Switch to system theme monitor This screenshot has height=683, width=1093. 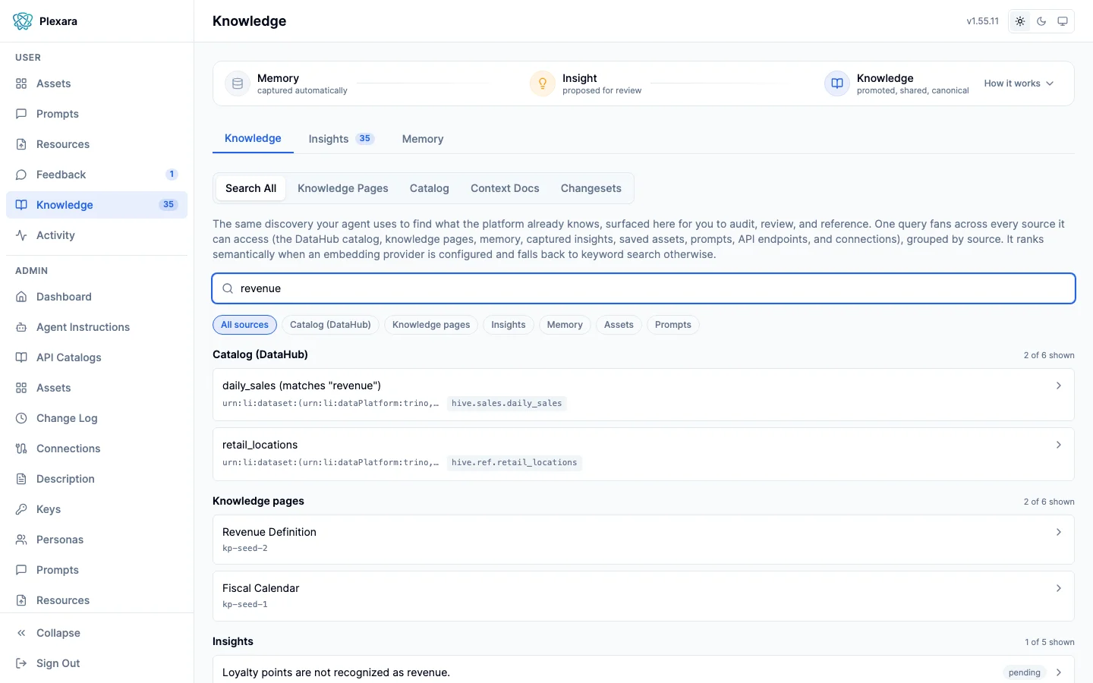[1063, 21]
